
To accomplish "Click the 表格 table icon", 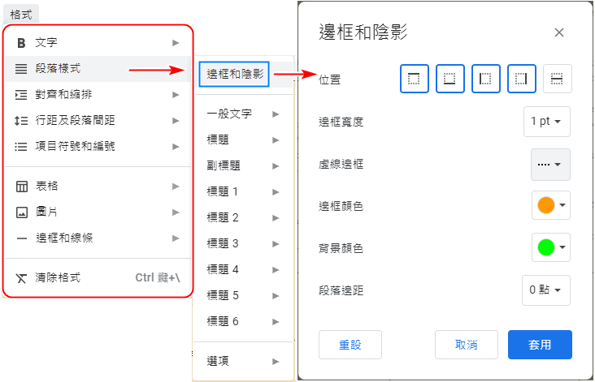I will pyautogui.click(x=22, y=187).
